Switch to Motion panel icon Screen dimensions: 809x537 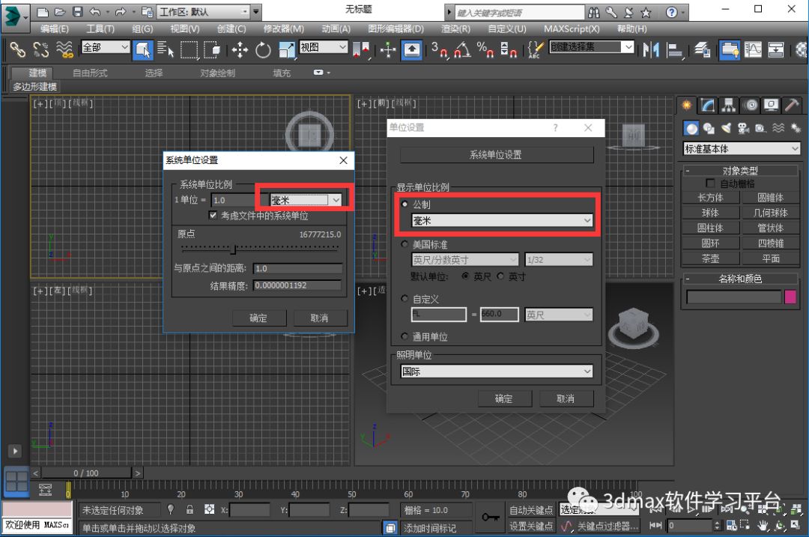(x=750, y=106)
